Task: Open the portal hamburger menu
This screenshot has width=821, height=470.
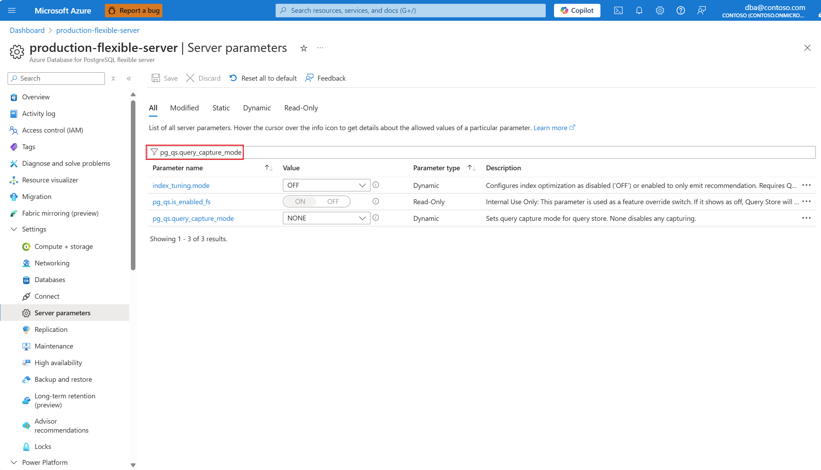Action: click(12, 10)
